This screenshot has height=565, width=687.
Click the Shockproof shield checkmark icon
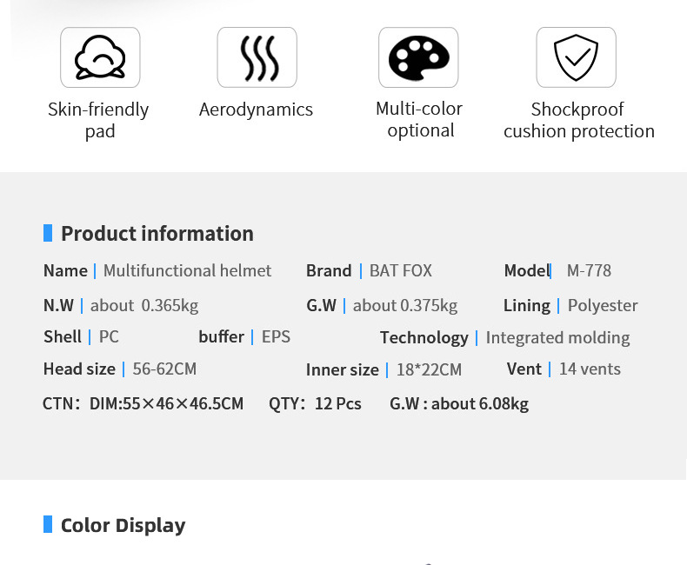point(576,57)
